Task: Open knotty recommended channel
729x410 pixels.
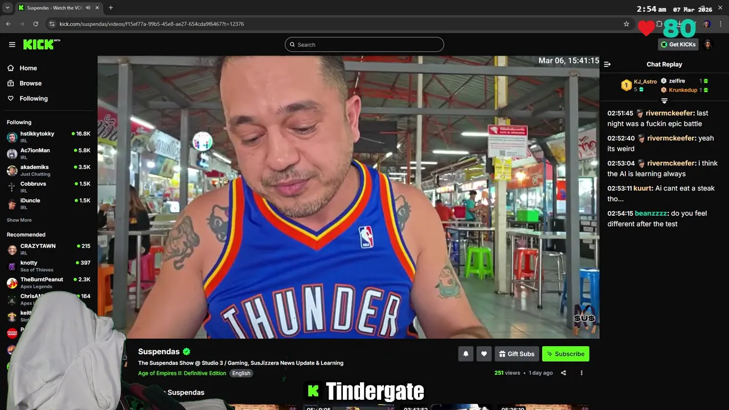Action: coord(48,266)
